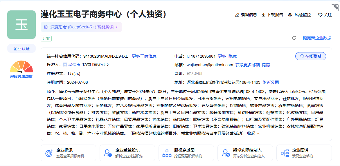Click the download arrow icon for 下载报告
The height and width of the screenshot is (166, 340).
(264, 15)
